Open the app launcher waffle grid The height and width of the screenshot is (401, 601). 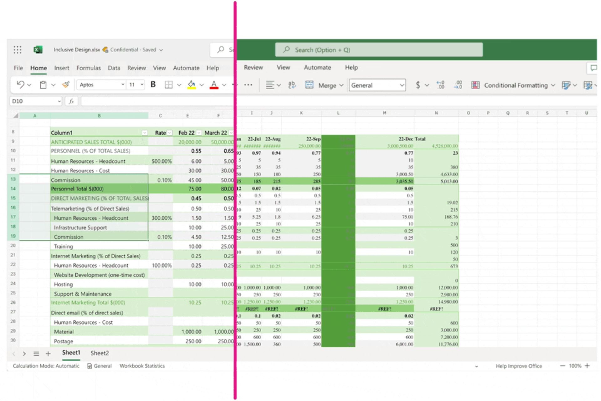18,50
